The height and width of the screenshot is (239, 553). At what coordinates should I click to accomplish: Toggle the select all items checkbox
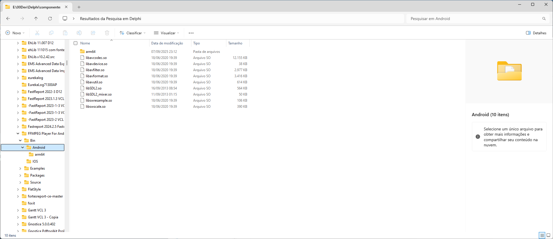coord(76,43)
